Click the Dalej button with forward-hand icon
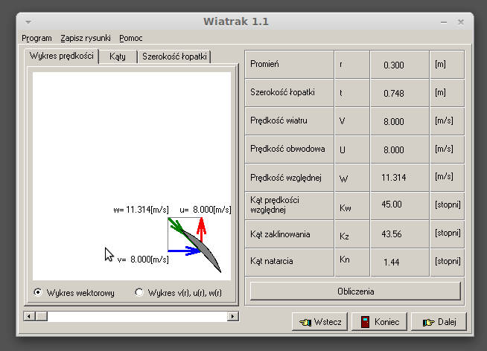This screenshot has height=351, width=487. click(x=439, y=322)
